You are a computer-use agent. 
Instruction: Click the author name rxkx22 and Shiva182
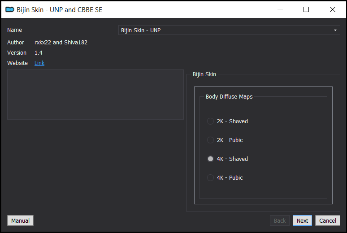[x=61, y=43]
